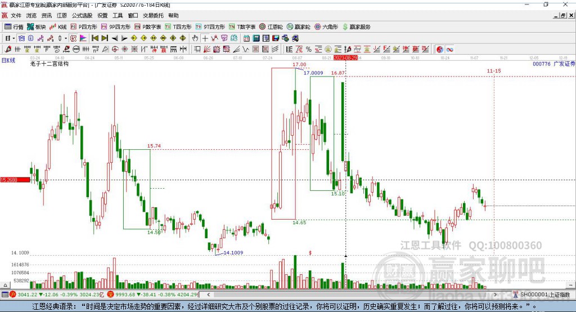Open the 资讯 menu
Image resolution: width=576 pixels, height=312 pixels.
(x=46, y=15)
